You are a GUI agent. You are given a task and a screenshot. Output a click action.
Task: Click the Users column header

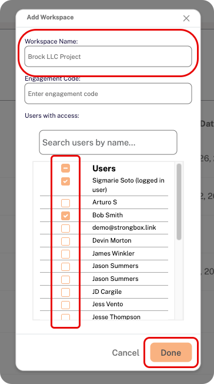click(104, 168)
